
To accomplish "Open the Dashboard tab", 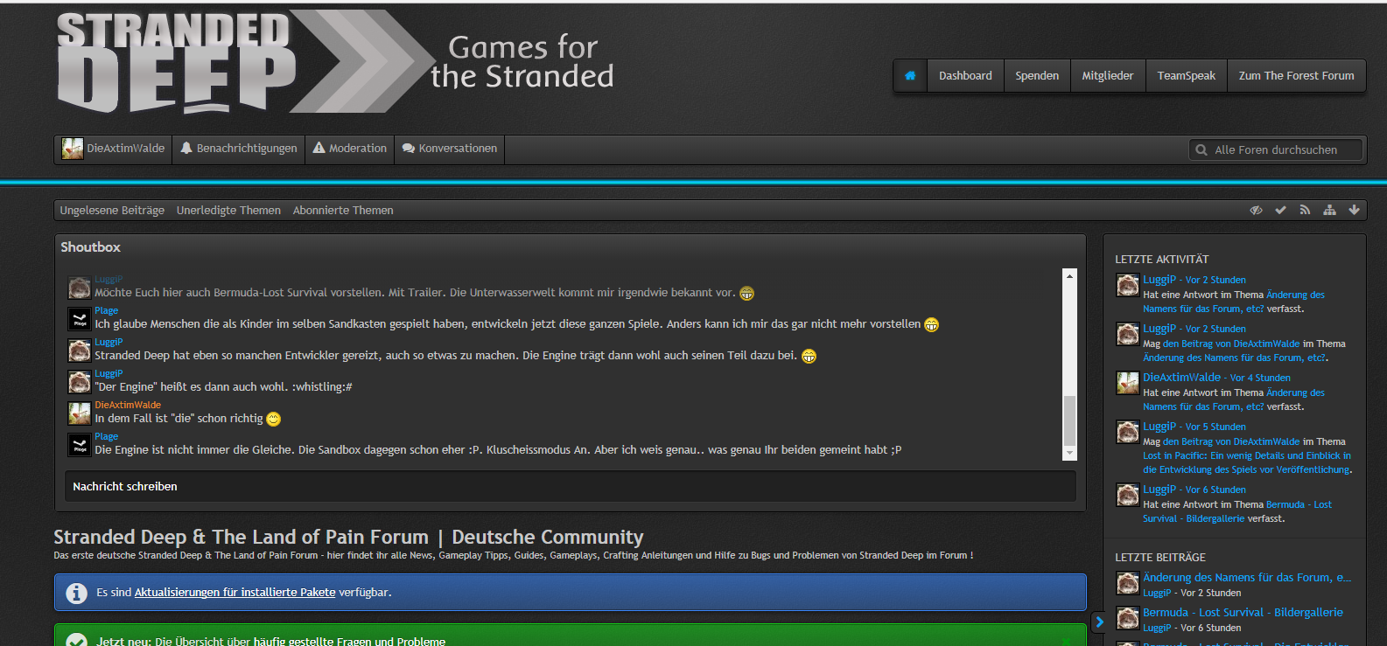I will [965, 76].
